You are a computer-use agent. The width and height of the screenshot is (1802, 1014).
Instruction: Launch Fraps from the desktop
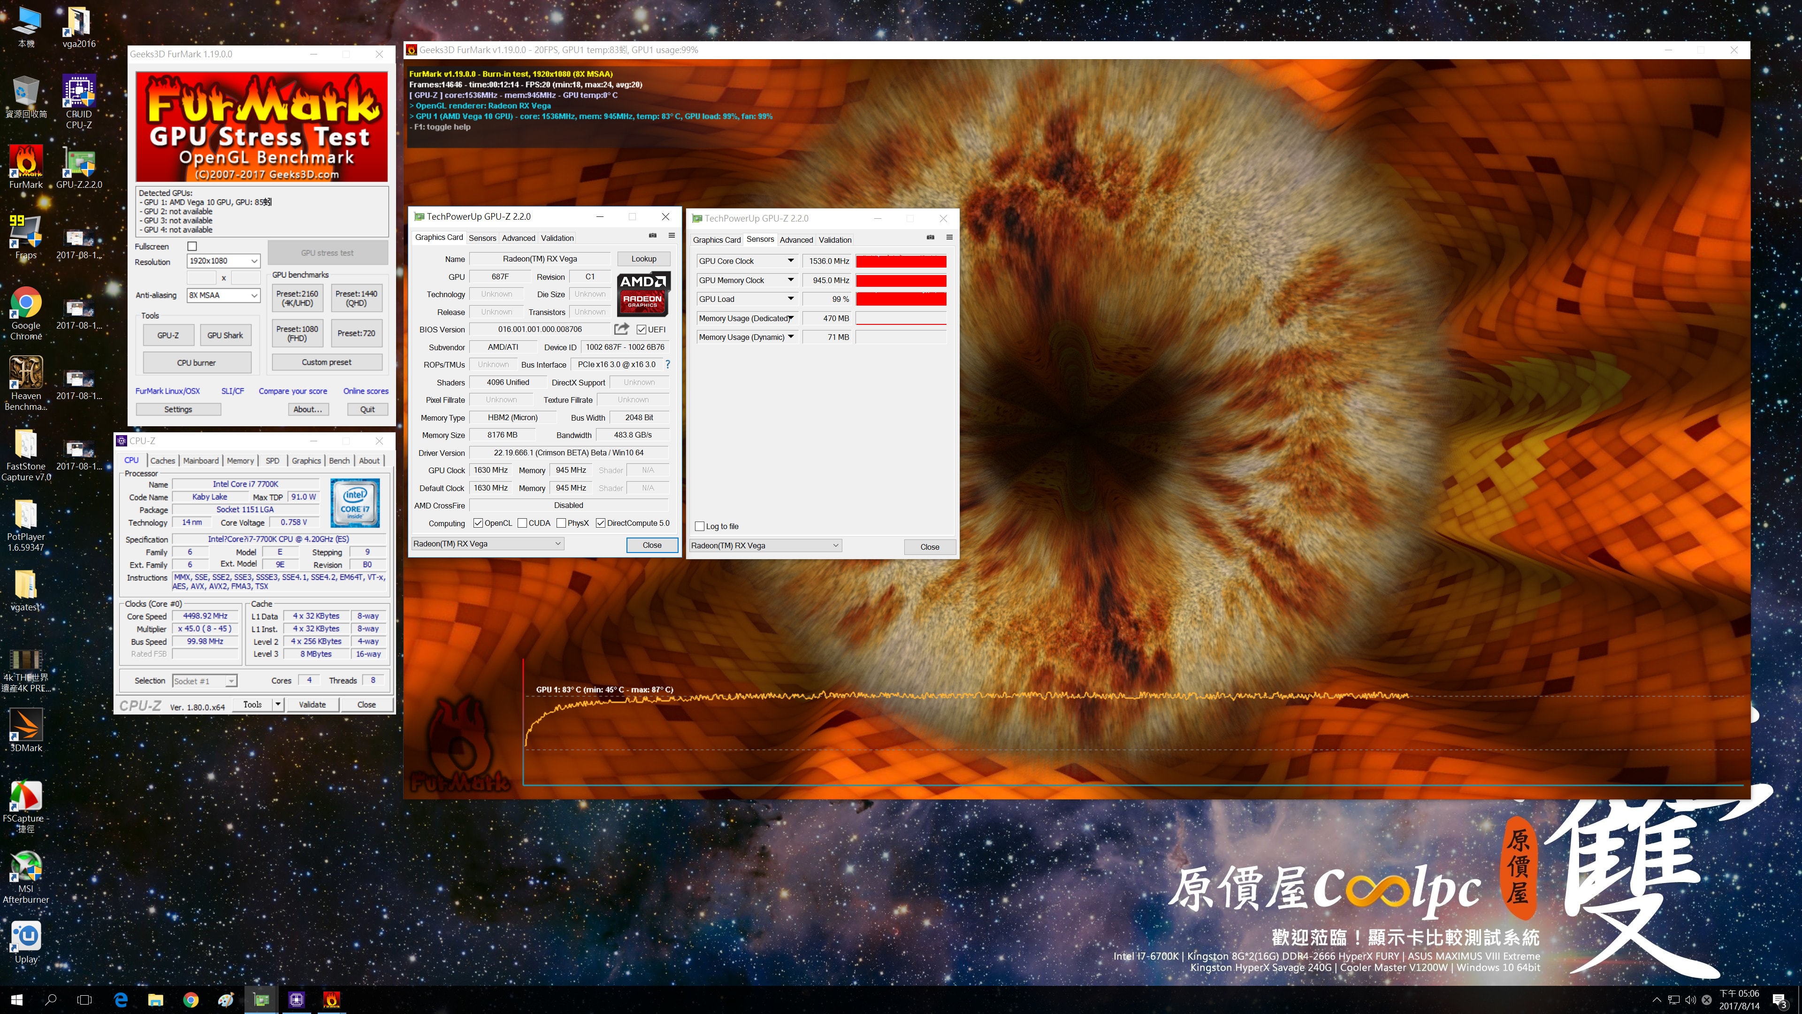[x=26, y=237]
